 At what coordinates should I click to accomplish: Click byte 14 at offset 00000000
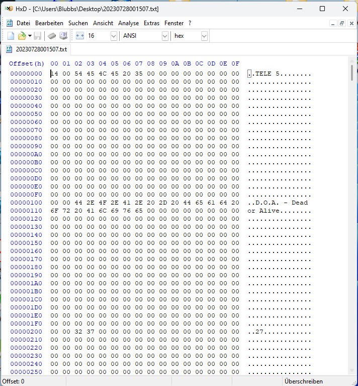click(54, 74)
